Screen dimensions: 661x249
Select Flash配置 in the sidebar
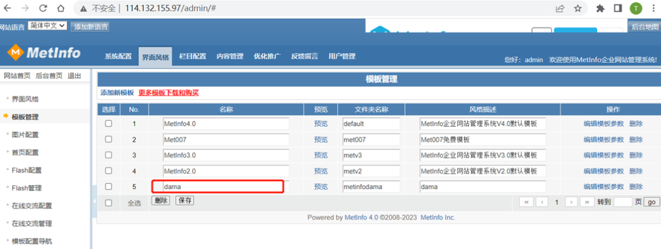(26, 170)
